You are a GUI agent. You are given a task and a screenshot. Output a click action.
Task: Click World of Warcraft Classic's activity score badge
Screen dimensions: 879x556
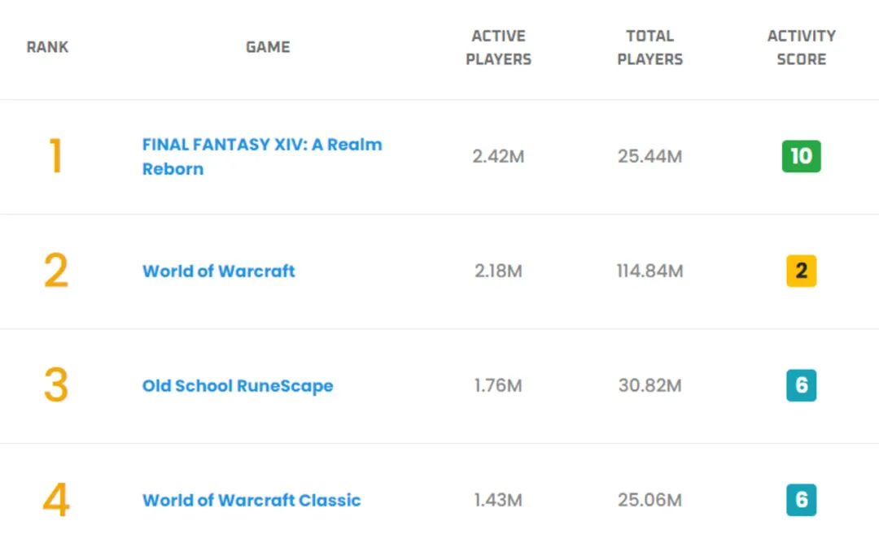click(x=801, y=501)
